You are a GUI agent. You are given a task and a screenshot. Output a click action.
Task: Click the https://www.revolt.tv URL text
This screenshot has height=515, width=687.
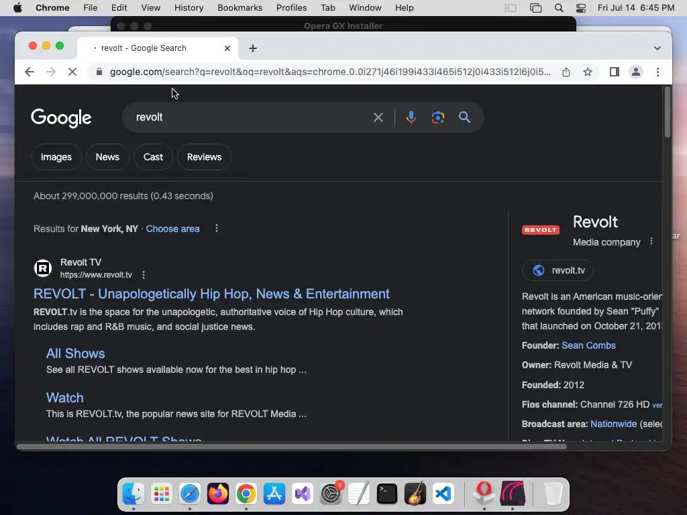tap(96, 274)
